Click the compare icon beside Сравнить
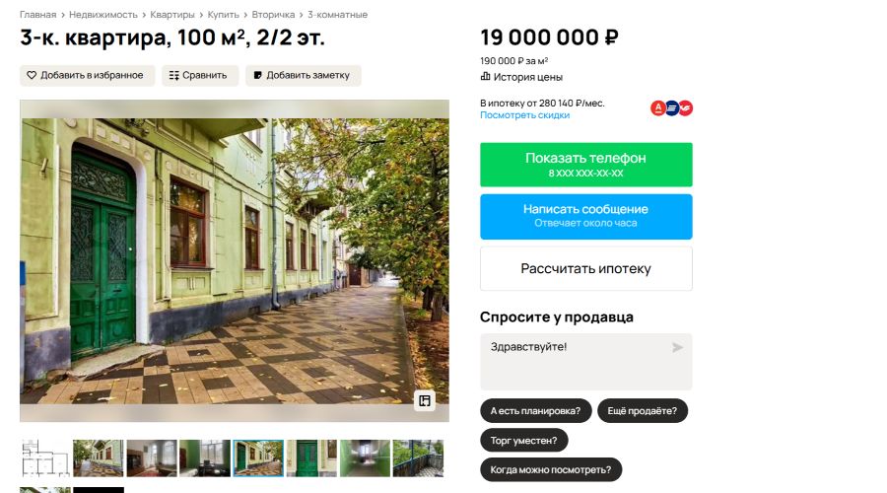The image size is (887, 493). click(x=174, y=75)
